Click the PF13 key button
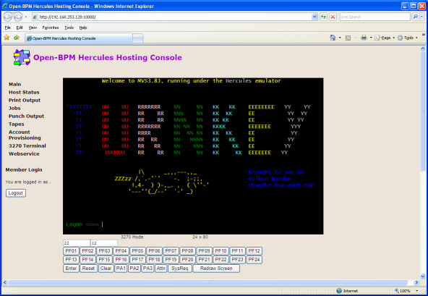Screen dimensions: 428x296 [71, 260]
